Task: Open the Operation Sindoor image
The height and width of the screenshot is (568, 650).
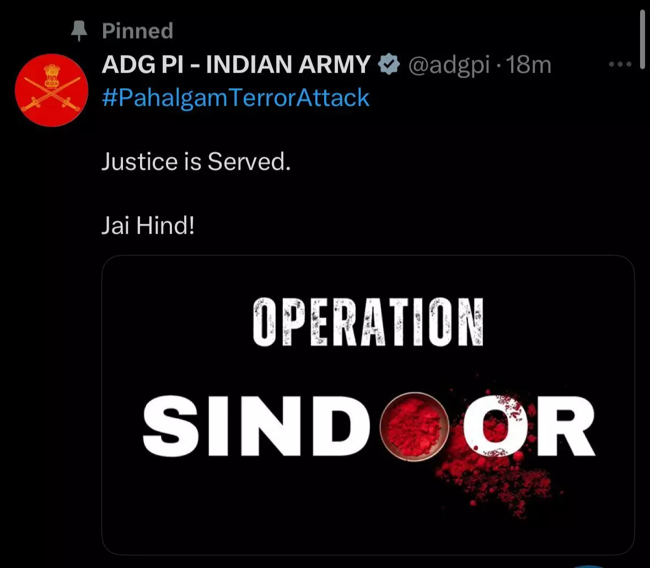Action: coord(368,405)
